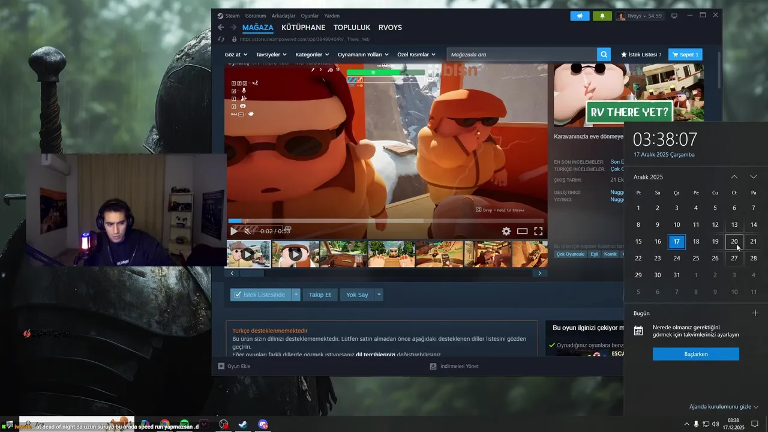Enter fullscreen video mode
The width and height of the screenshot is (768, 432).
point(538,231)
